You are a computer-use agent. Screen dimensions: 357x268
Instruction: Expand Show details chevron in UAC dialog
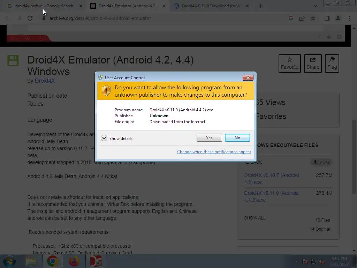pyautogui.click(x=104, y=138)
